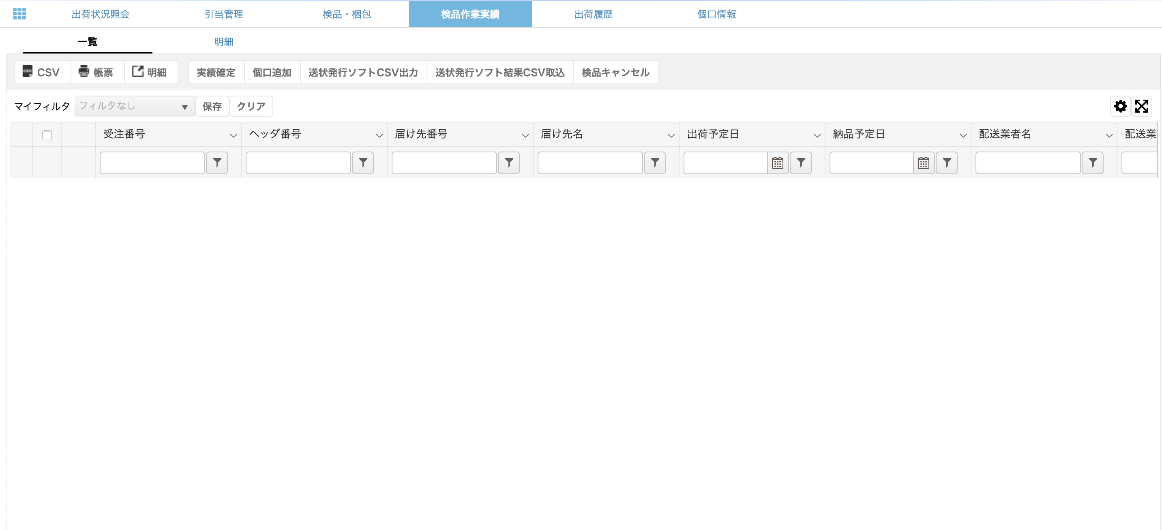Viewport: 1162px width, 530px height.
Task: Open the app grid menu icon
Action: [x=19, y=14]
